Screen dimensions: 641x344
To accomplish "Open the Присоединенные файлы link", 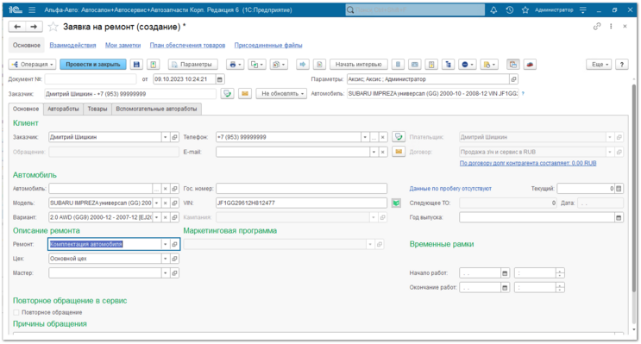I will tap(268, 46).
